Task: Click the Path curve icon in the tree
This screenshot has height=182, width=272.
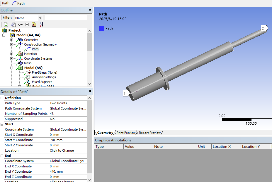Action: 28,49
